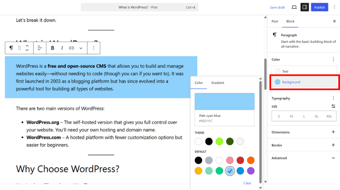Select the dark green theme swatch
Image resolution: width=340 pixels, height=190 pixels.
[230, 142]
